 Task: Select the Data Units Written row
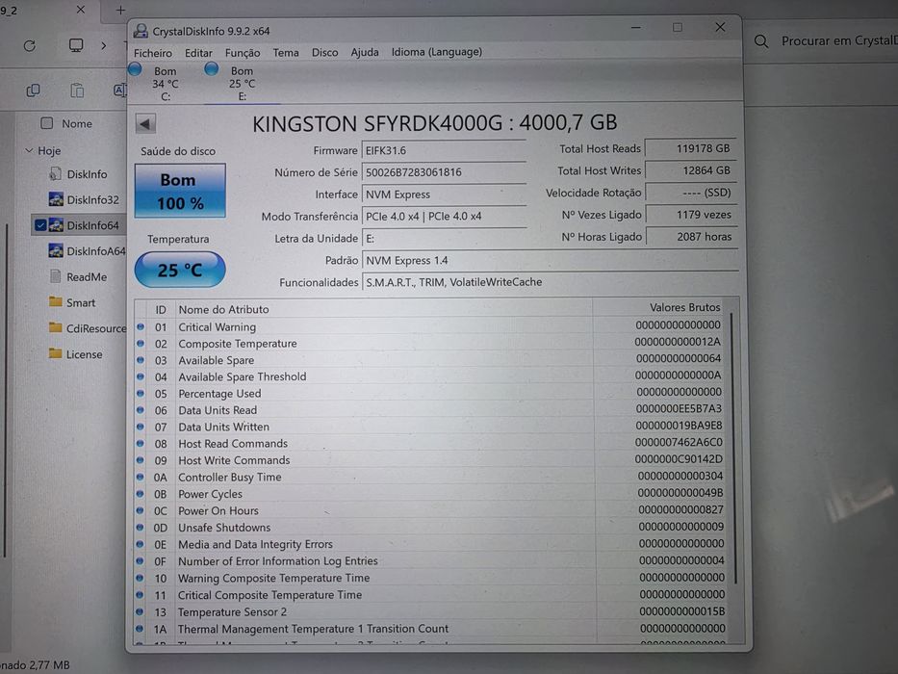430,427
